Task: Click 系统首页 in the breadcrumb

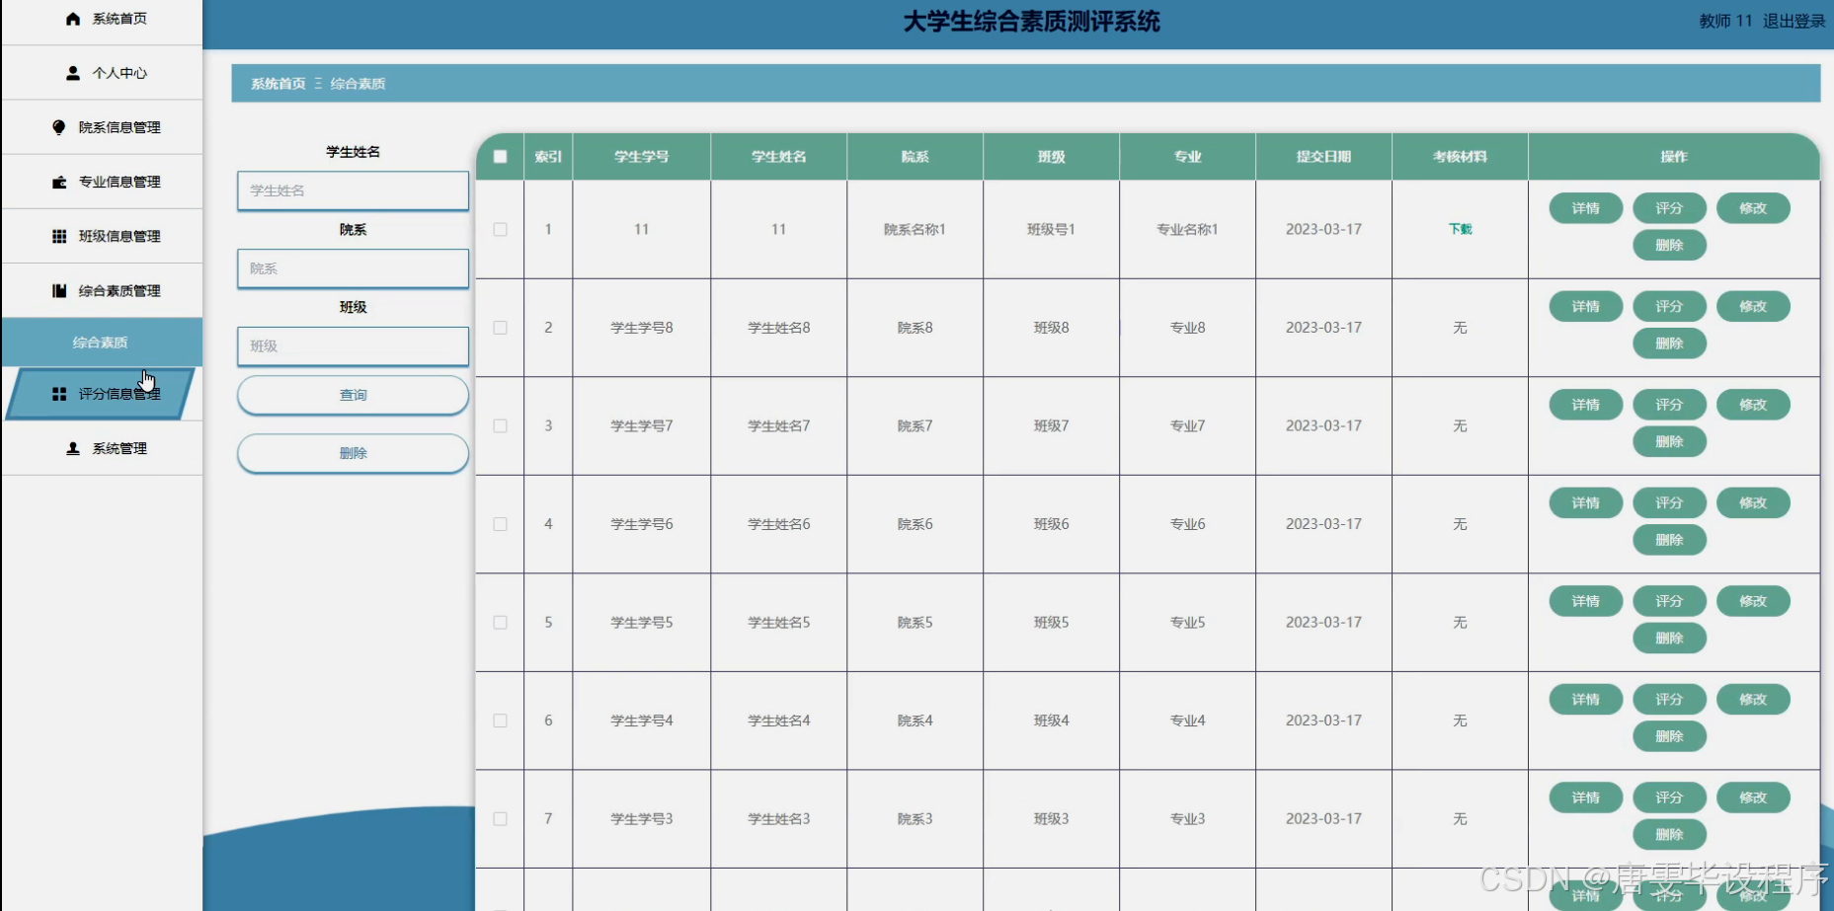Action: (x=279, y=84)
